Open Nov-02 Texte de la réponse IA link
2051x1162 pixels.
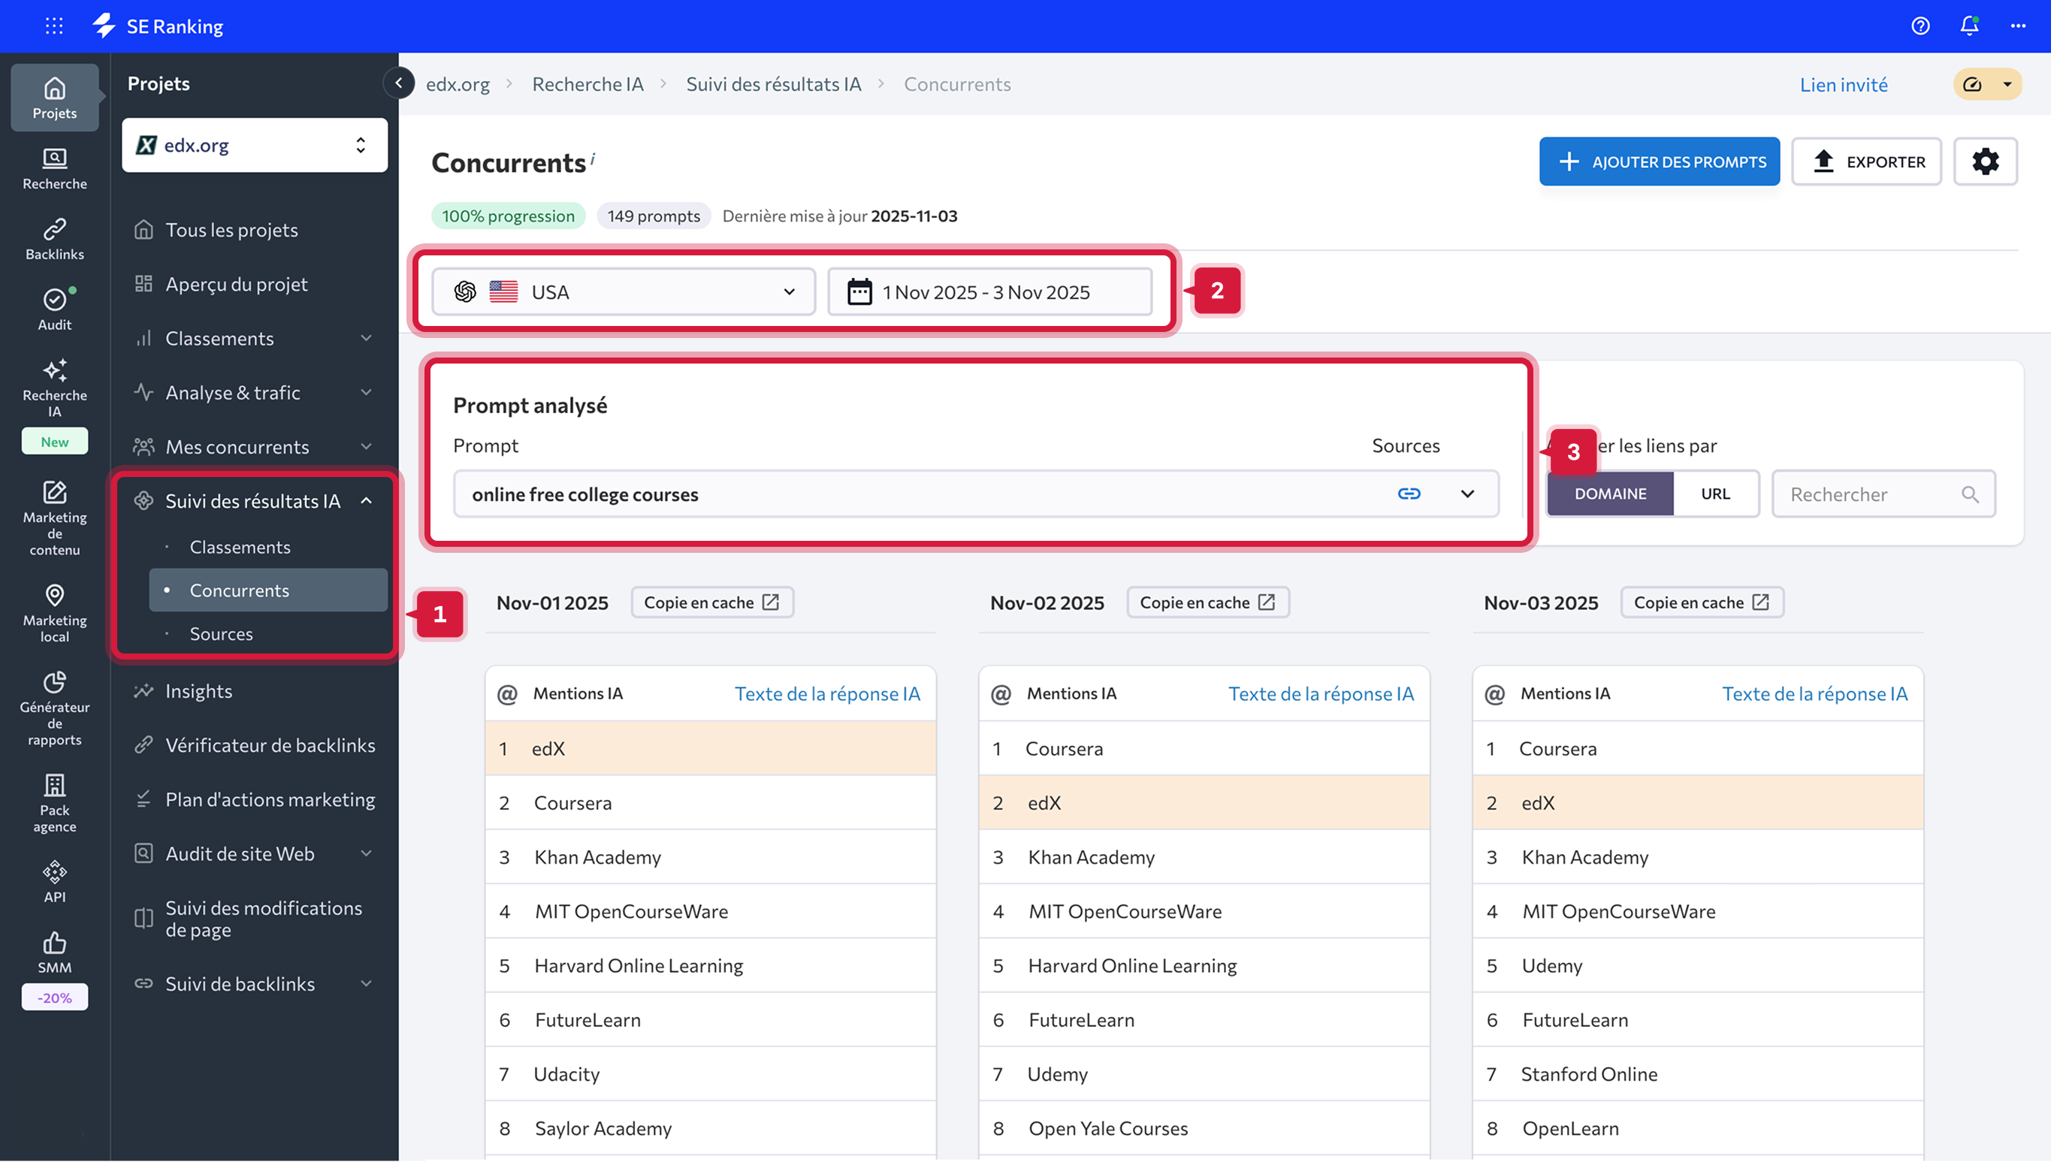coord(1321,694)
